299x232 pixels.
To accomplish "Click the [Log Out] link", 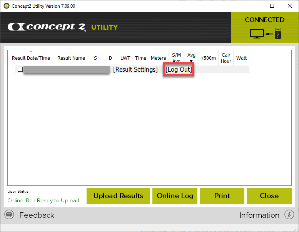I will pyautogui.click(x=179, y=69).
